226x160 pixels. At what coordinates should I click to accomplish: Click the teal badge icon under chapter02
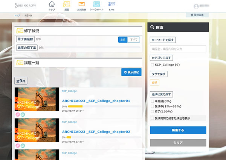[23, 146]
